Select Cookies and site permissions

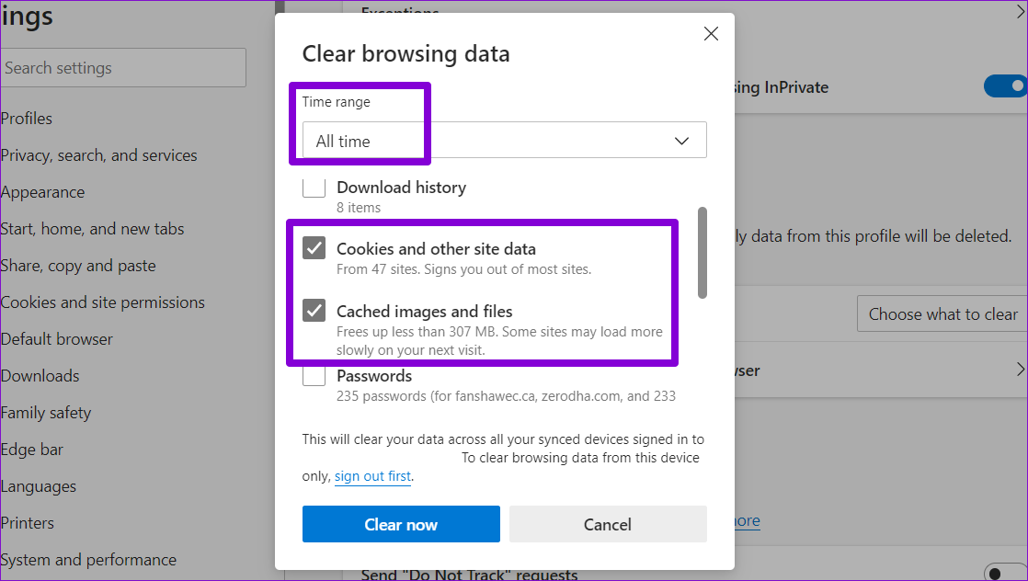coord(103,302)
